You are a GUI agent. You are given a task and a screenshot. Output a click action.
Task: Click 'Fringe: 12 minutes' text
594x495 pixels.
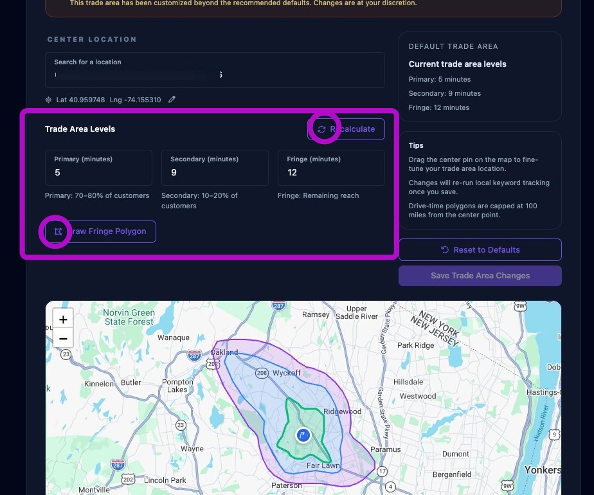pyautogui.click(x=438, y=107)
